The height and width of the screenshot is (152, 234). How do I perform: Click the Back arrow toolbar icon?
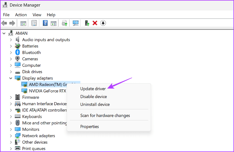coord(4,23)
